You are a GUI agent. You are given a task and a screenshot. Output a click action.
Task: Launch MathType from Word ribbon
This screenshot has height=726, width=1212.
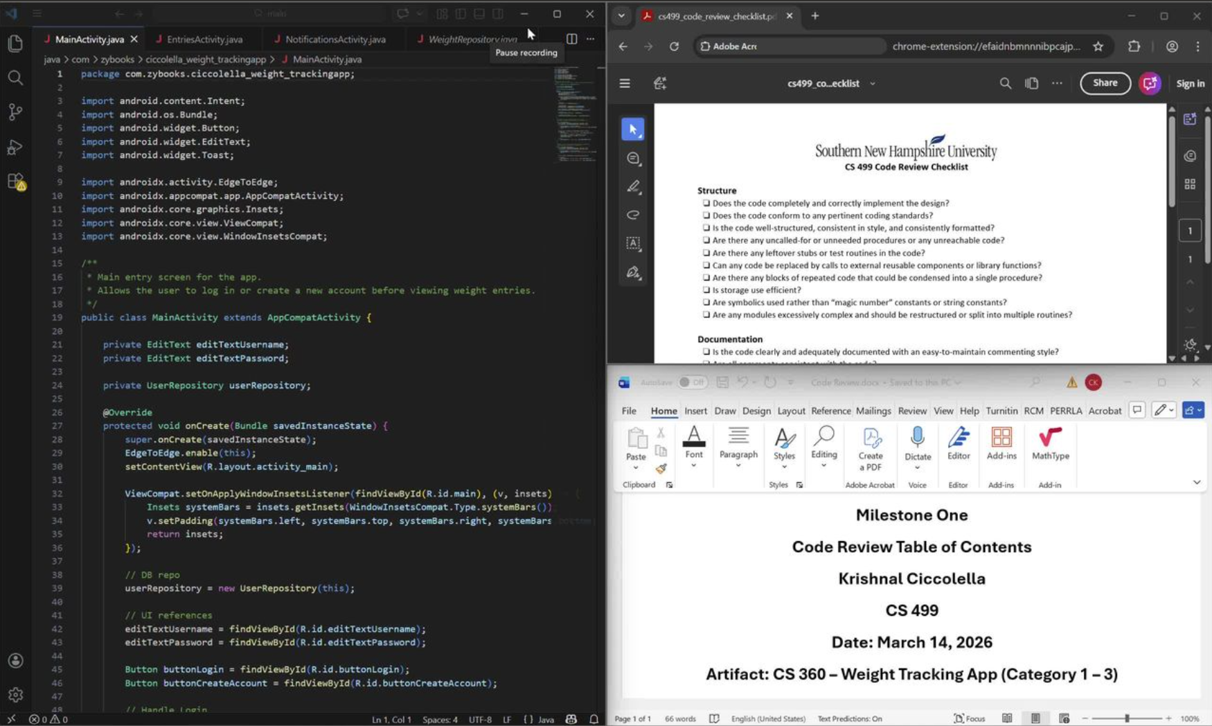(1051, 443)
